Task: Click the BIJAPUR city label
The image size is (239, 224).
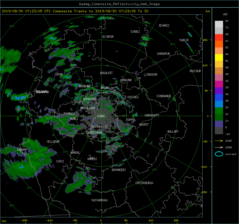Action: (x=108, y=37)
